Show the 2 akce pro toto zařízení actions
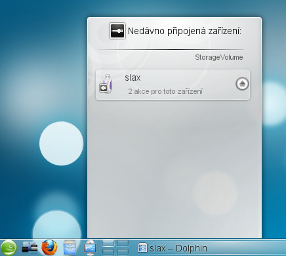Image resolution: width=286 pixels, height=256 pixels. pos(165,91)
